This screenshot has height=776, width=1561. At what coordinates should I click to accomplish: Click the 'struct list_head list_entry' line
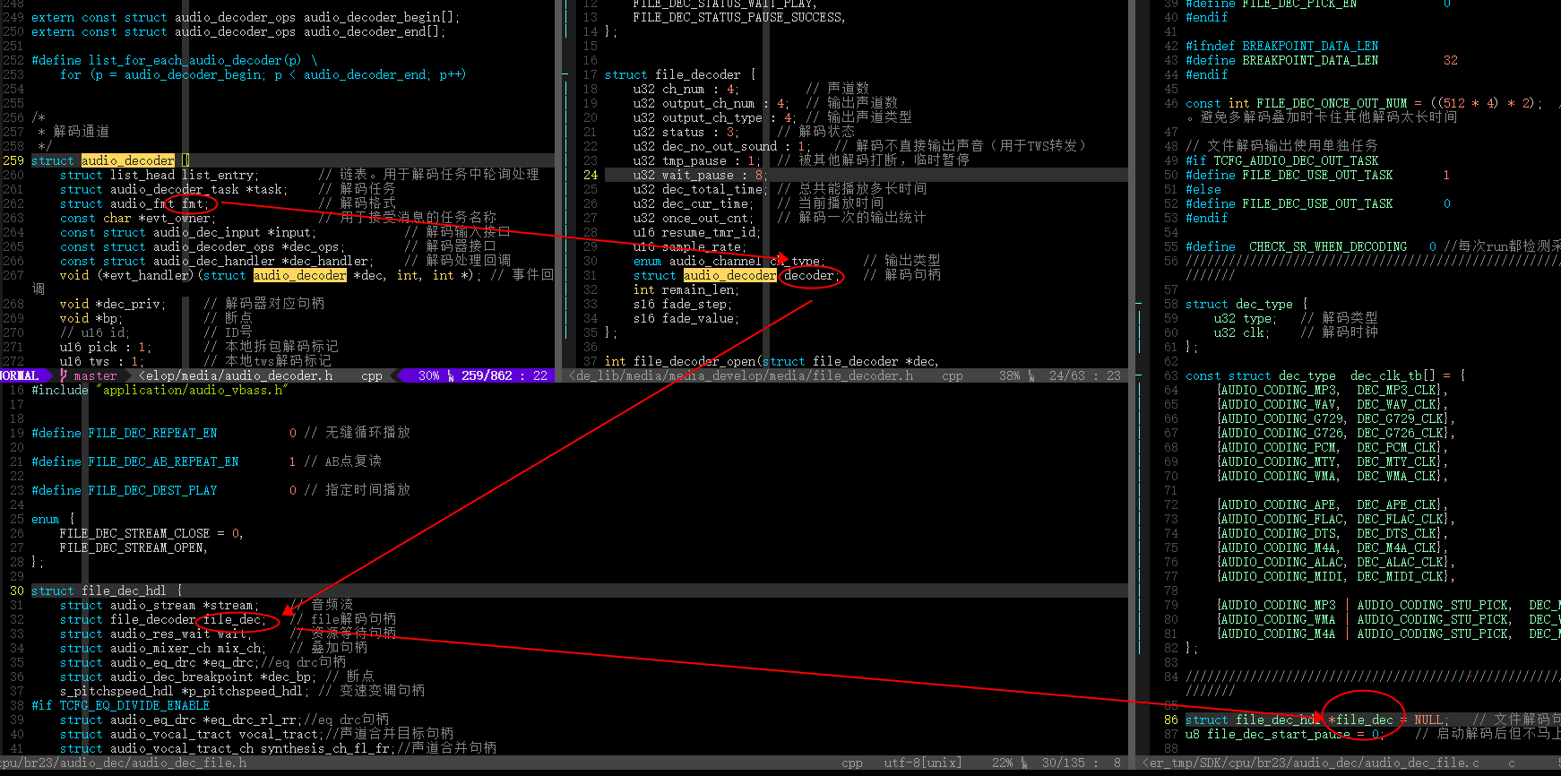[160, 175]
